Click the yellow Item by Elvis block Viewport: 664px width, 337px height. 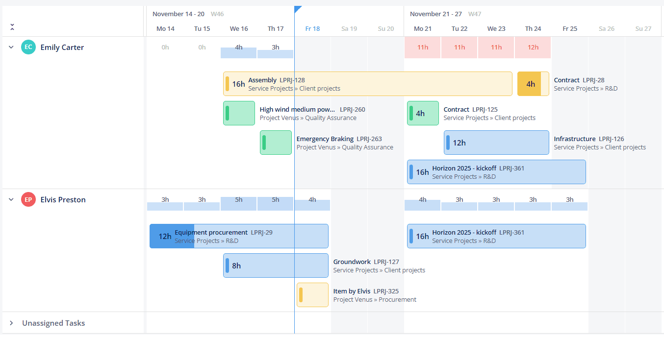coord(312,295)
